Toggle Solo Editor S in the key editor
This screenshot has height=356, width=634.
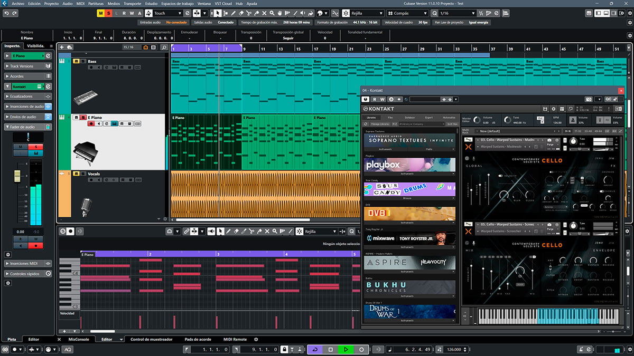63,231
